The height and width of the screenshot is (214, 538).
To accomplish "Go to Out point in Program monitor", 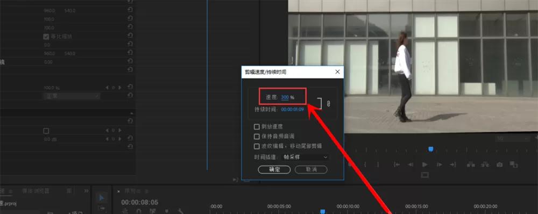I will [453, 165].
